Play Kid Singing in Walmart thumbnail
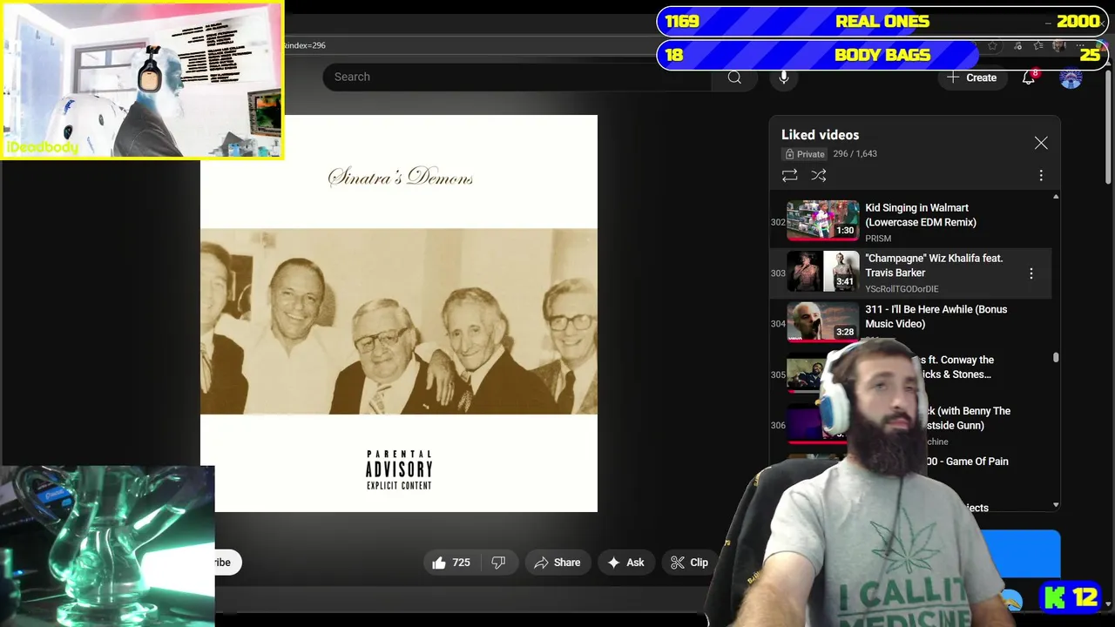This screenshot has width=1115, height=627. pos(822,220)
